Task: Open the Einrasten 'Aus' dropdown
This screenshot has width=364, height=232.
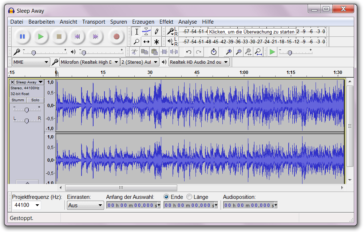Action: coord(85,205)
